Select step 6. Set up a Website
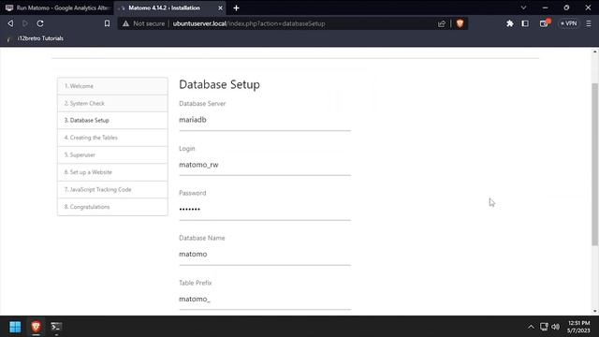 click(112, 172)
